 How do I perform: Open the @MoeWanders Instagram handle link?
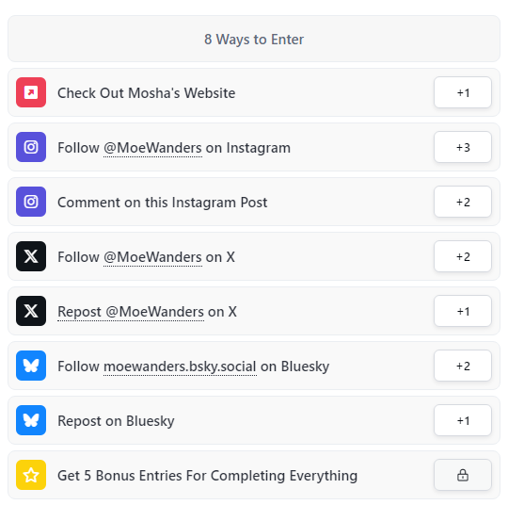coord(153,148)
